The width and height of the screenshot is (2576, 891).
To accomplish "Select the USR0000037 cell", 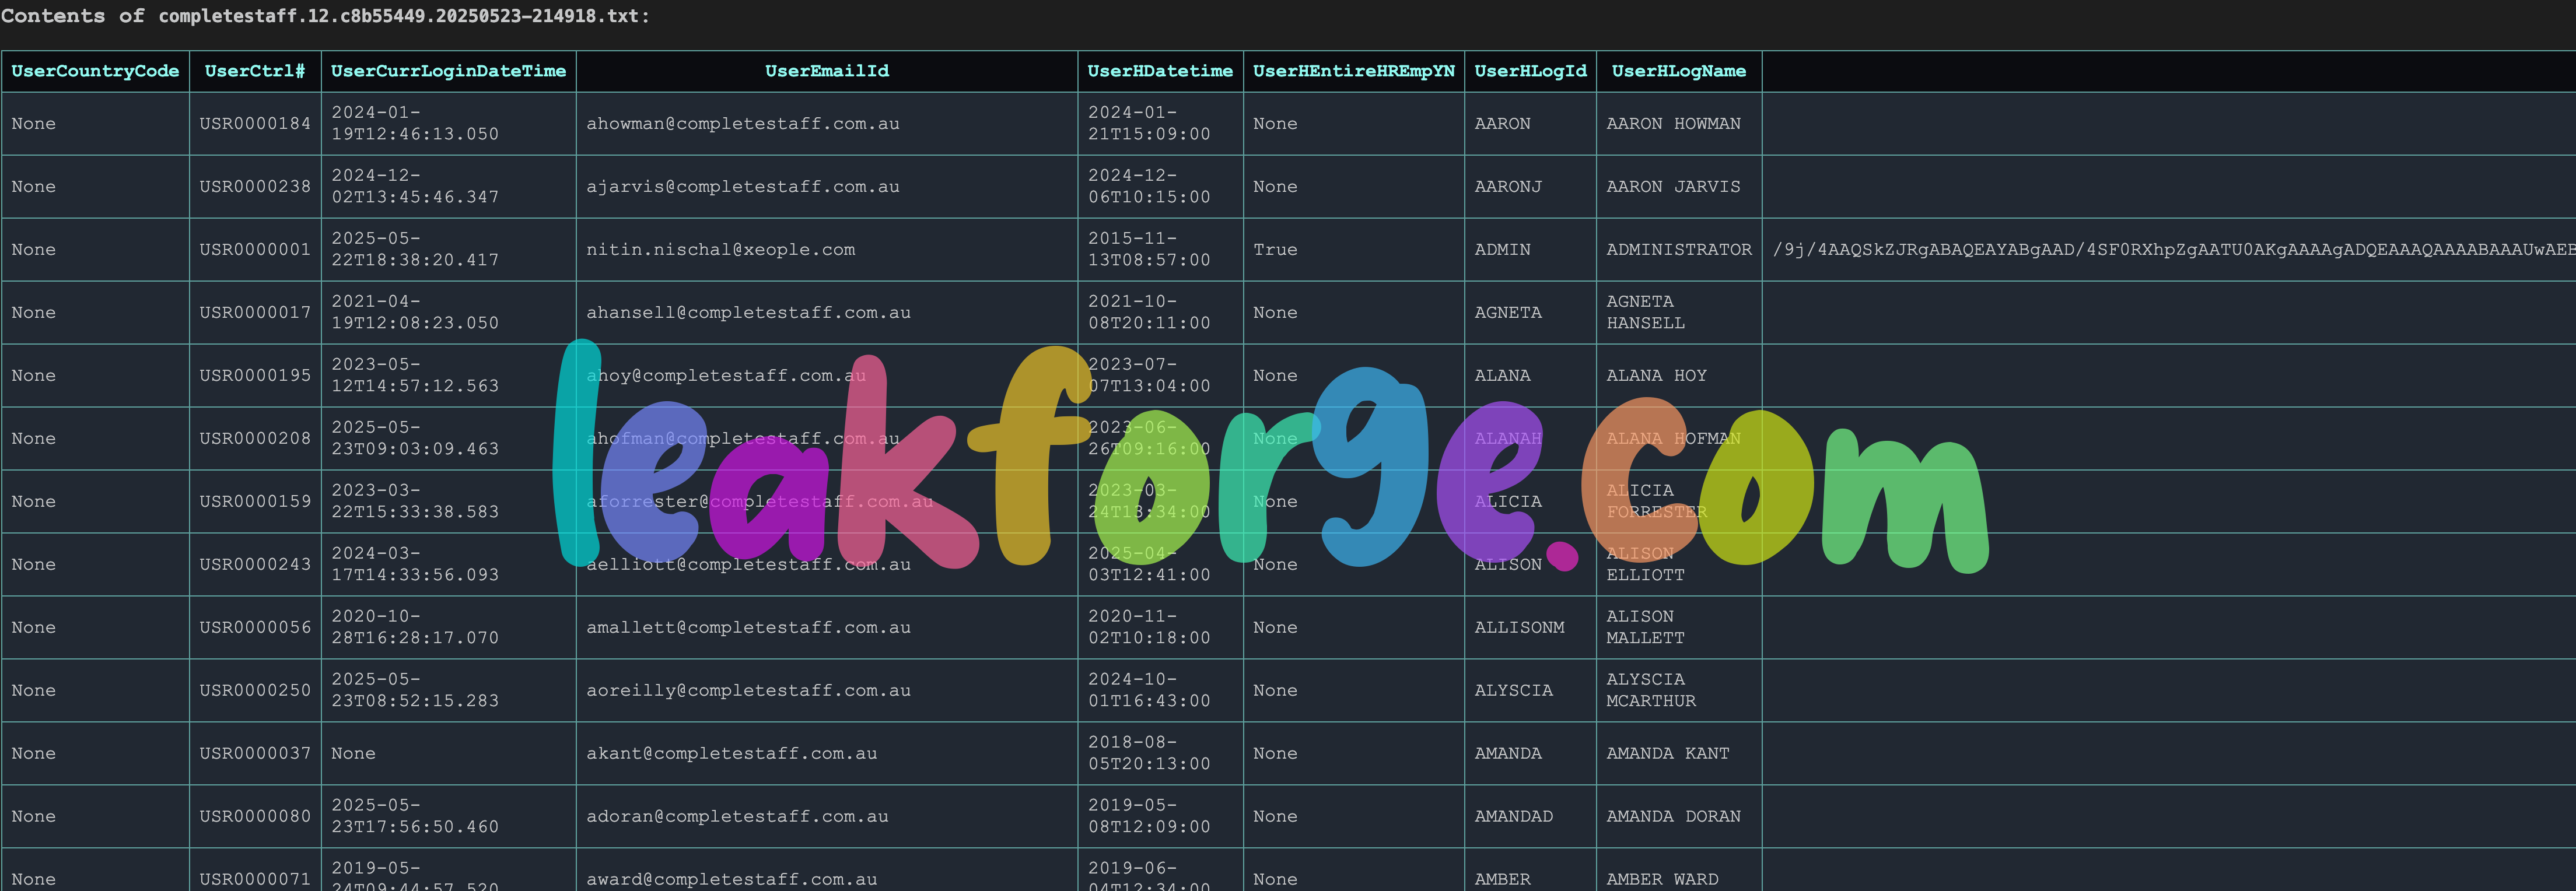I will [255, 754].
